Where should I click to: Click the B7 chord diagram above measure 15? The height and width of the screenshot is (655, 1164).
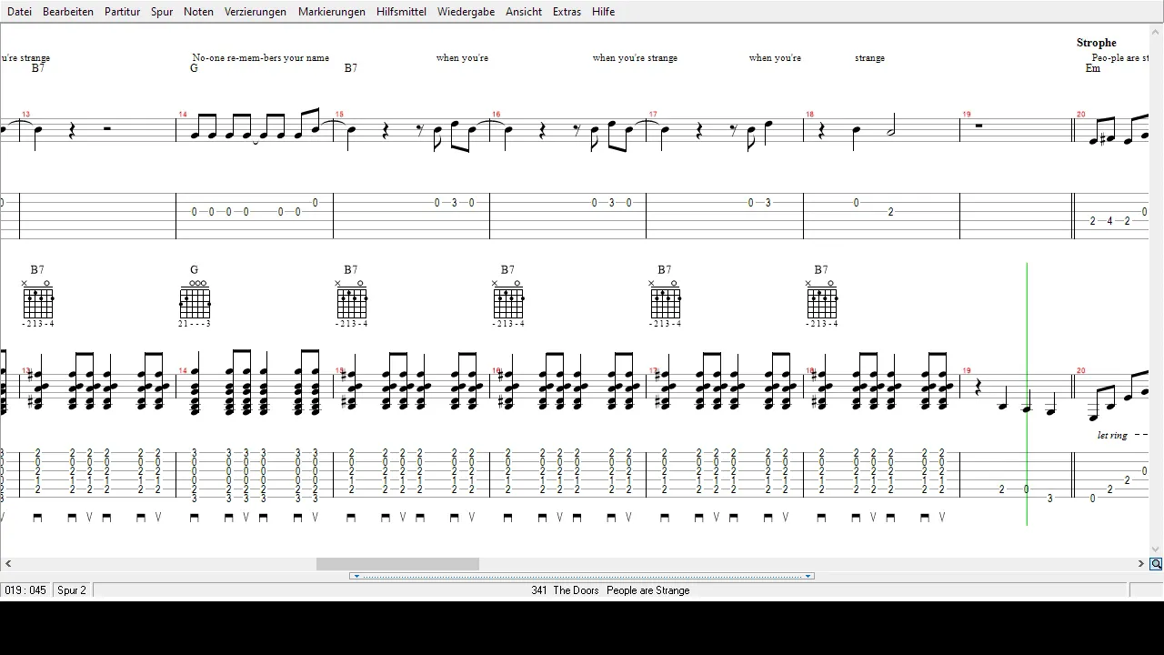pos(351,302)
